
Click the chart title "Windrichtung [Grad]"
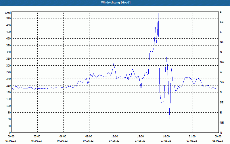coord(116,3)
